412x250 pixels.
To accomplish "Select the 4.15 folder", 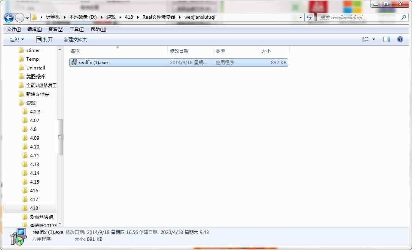I will [34, 182].
